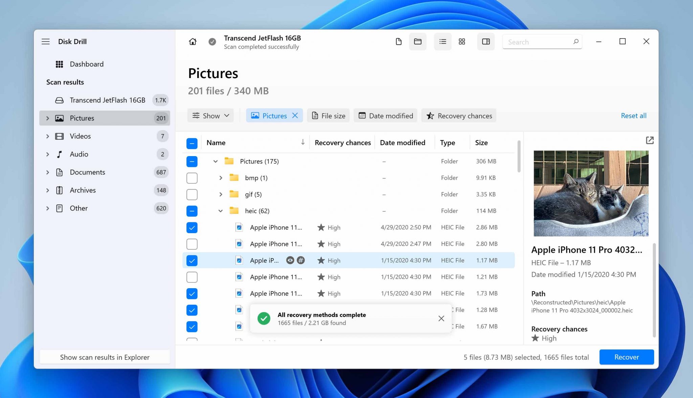Open preview in external window icon

click(650, 140)
